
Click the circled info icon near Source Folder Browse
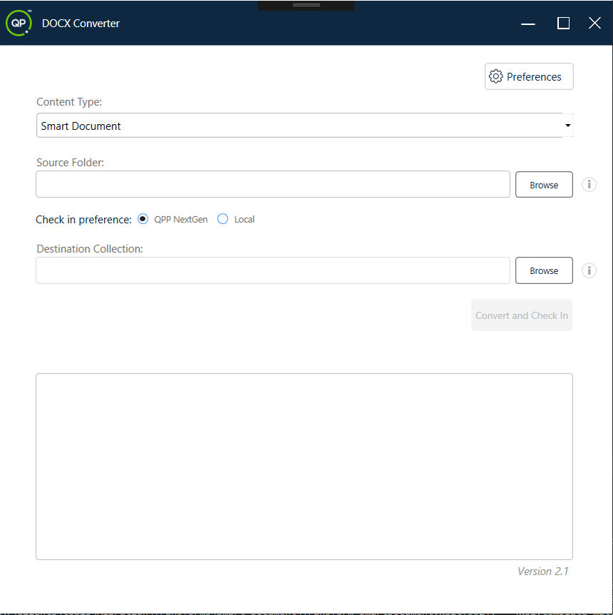[589, 184]
